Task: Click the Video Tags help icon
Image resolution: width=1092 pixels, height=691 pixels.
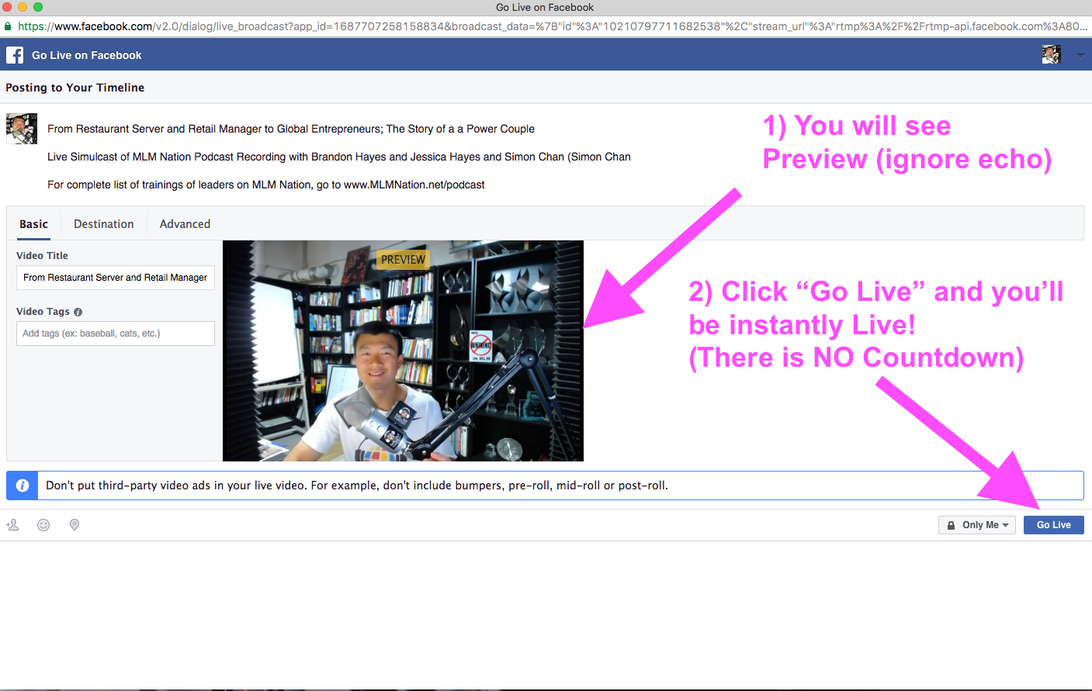Action: click(x=78, y=312)
